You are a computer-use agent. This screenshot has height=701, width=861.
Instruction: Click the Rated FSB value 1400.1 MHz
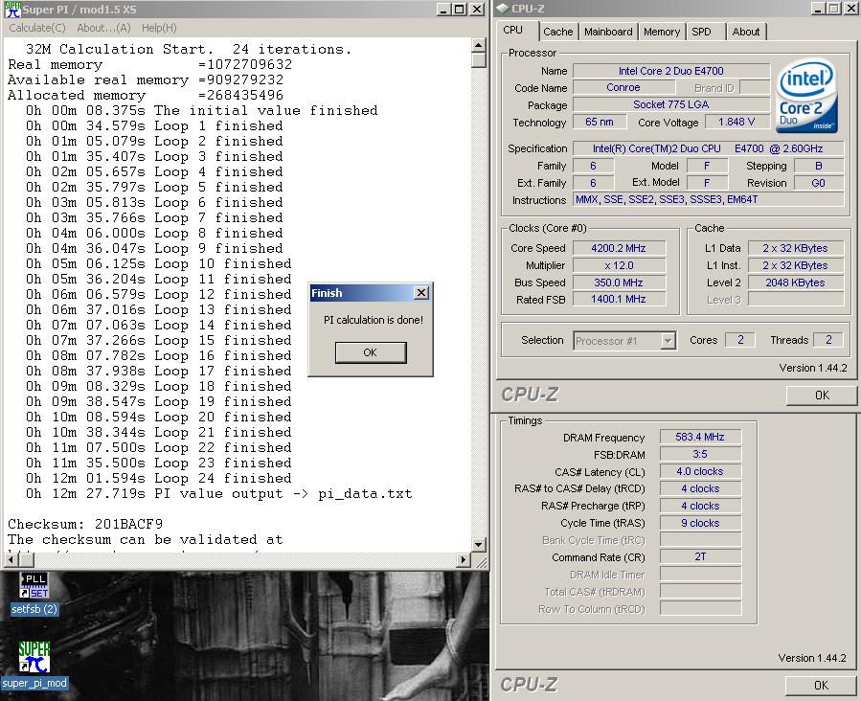click(x=619, y=299)
